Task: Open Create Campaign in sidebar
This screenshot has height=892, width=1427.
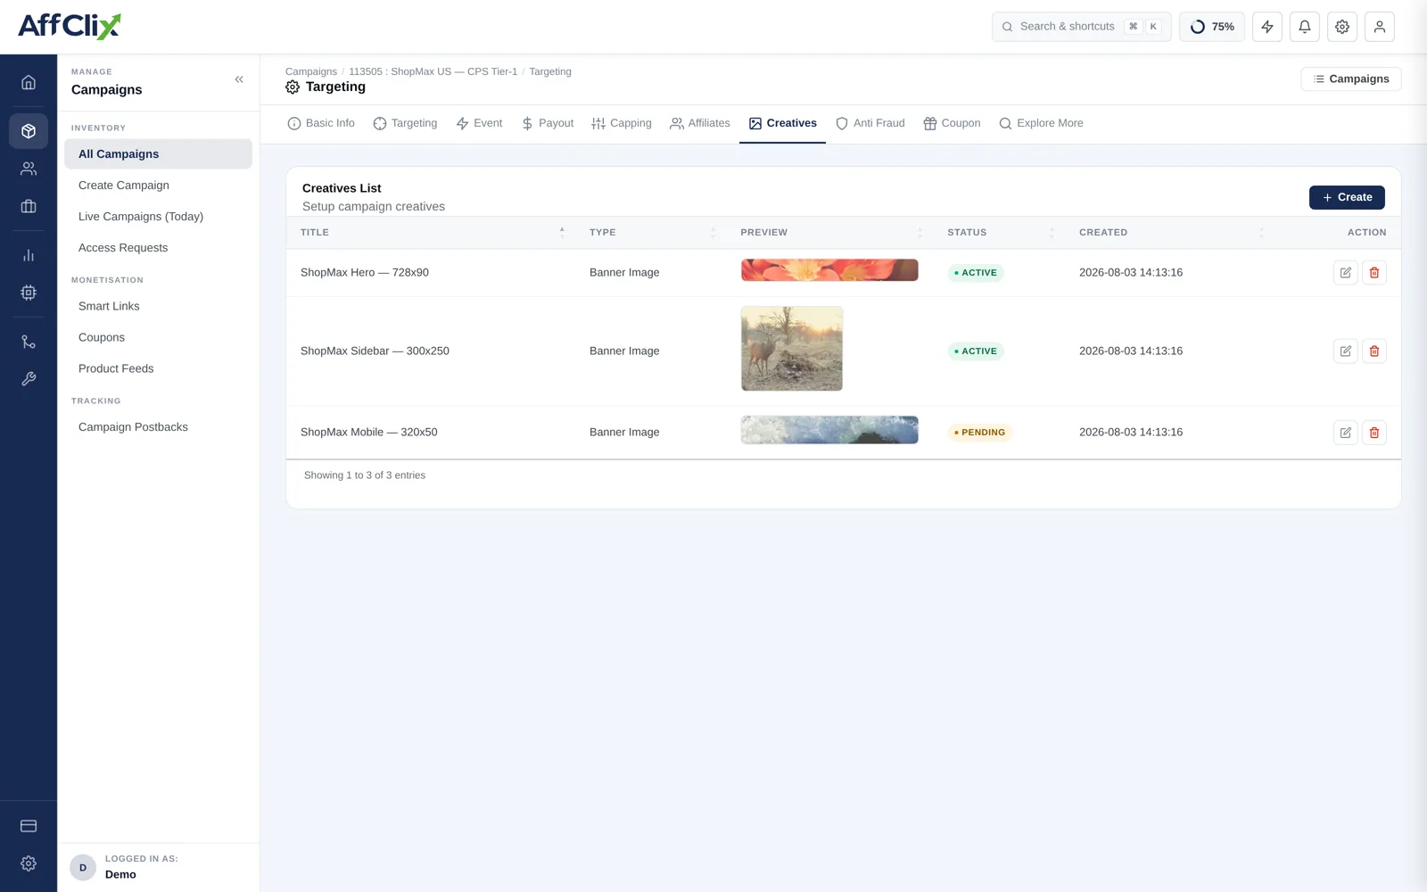Action: 158,186
